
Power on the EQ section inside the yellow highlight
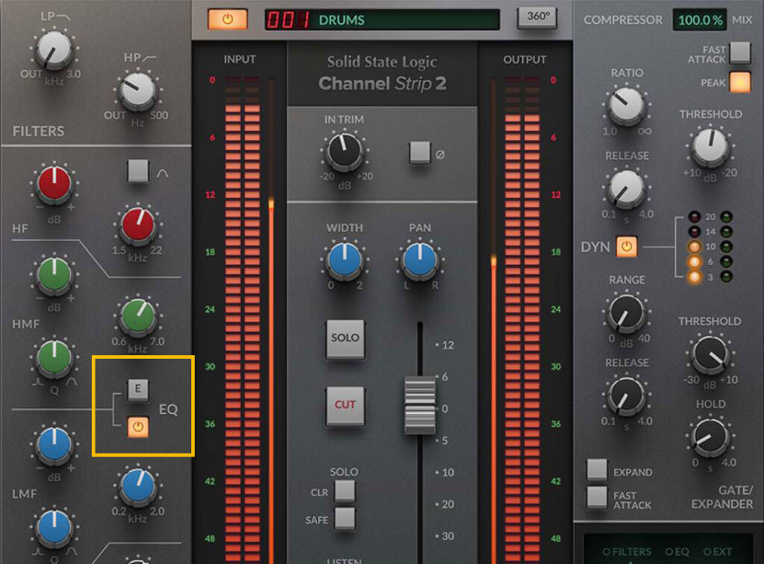click(x=140, y=427)
